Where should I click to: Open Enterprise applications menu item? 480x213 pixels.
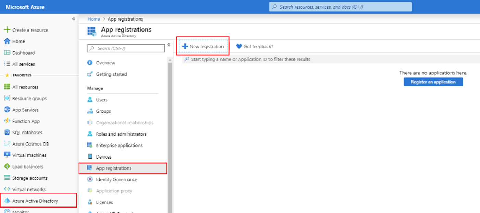pos(119,145)
